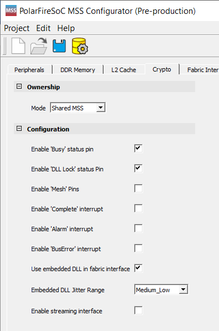The width and height of the screenshot is (219, 331).
Task: Collapse the Ownership section minus icon
Action: (x=19, y=86)
